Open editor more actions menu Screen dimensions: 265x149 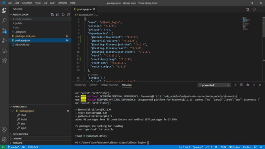(x=260, y=9)
